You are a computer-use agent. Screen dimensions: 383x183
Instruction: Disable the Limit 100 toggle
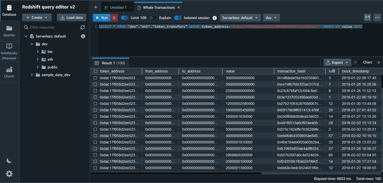125,18
